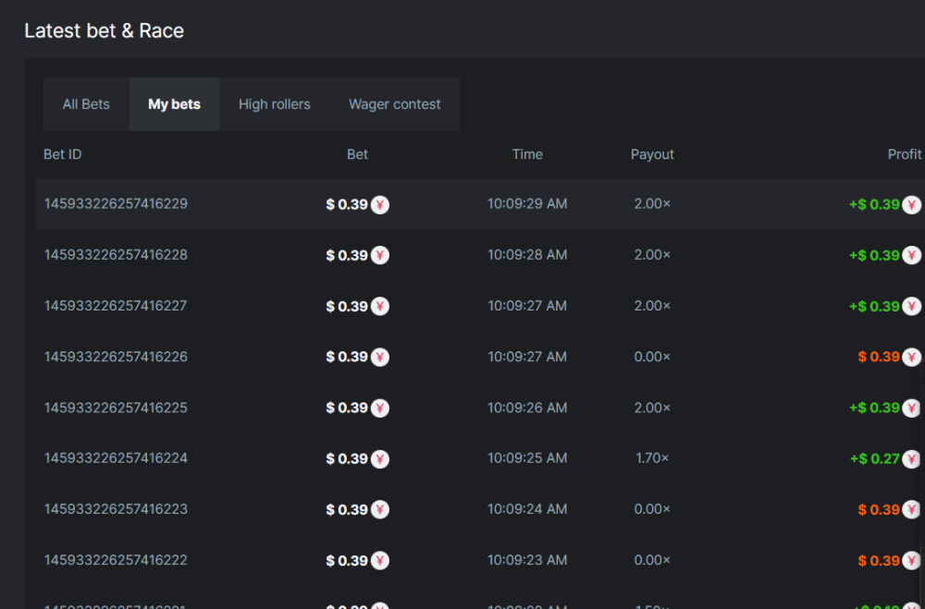Switch to the All Bets tab
This screenshot has width=925, height=609.
86,104
